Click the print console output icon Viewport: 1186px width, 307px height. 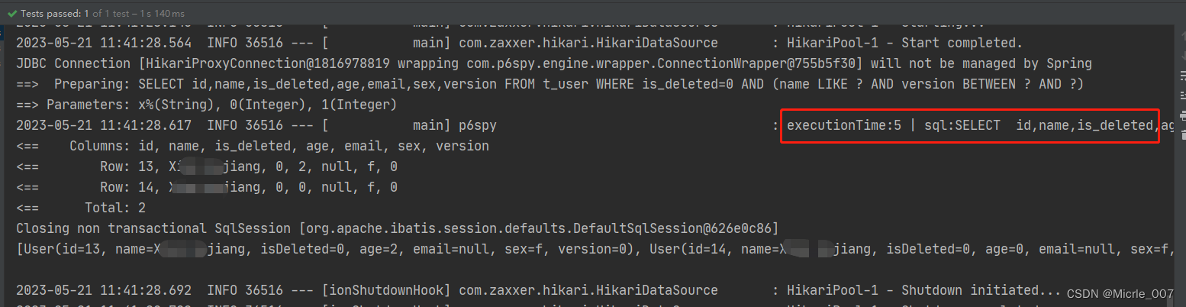point(1183,115)
